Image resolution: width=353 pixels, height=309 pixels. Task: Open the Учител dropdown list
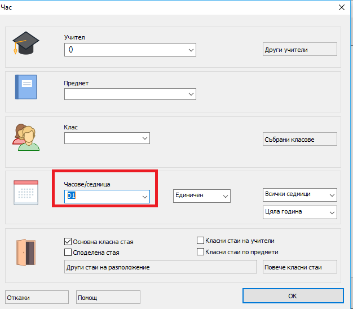click(x=191, y=50)
